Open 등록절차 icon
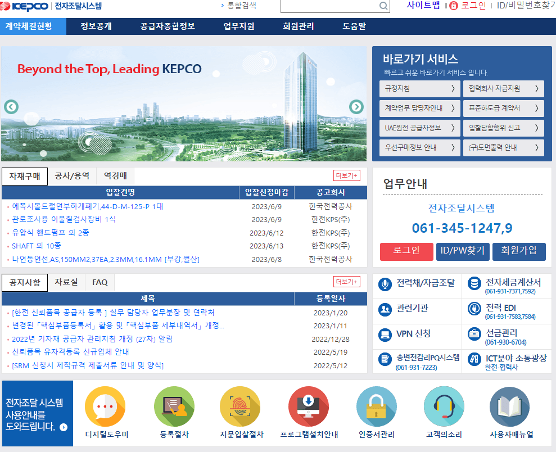 tap(174, 406)
